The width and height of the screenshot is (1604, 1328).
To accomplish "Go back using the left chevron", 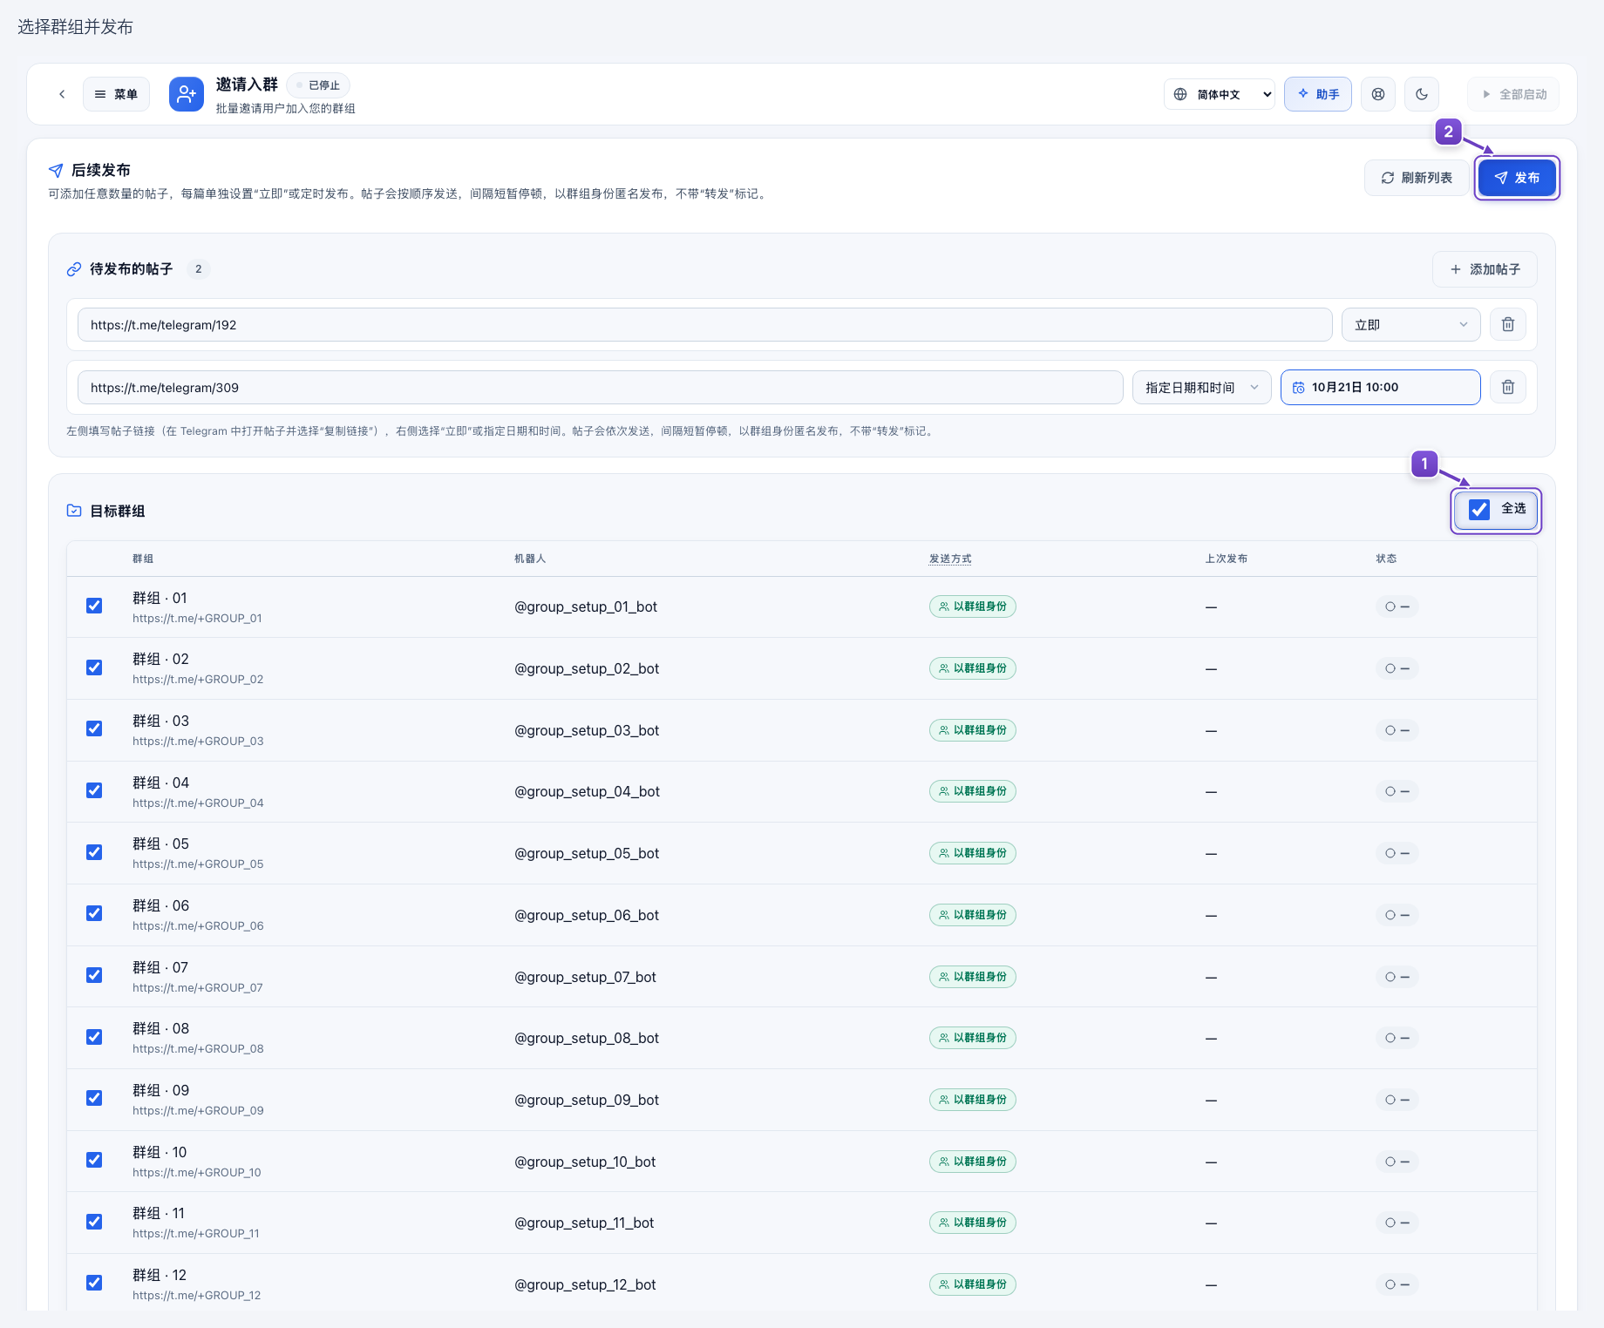I will click(x=62, y=94).
